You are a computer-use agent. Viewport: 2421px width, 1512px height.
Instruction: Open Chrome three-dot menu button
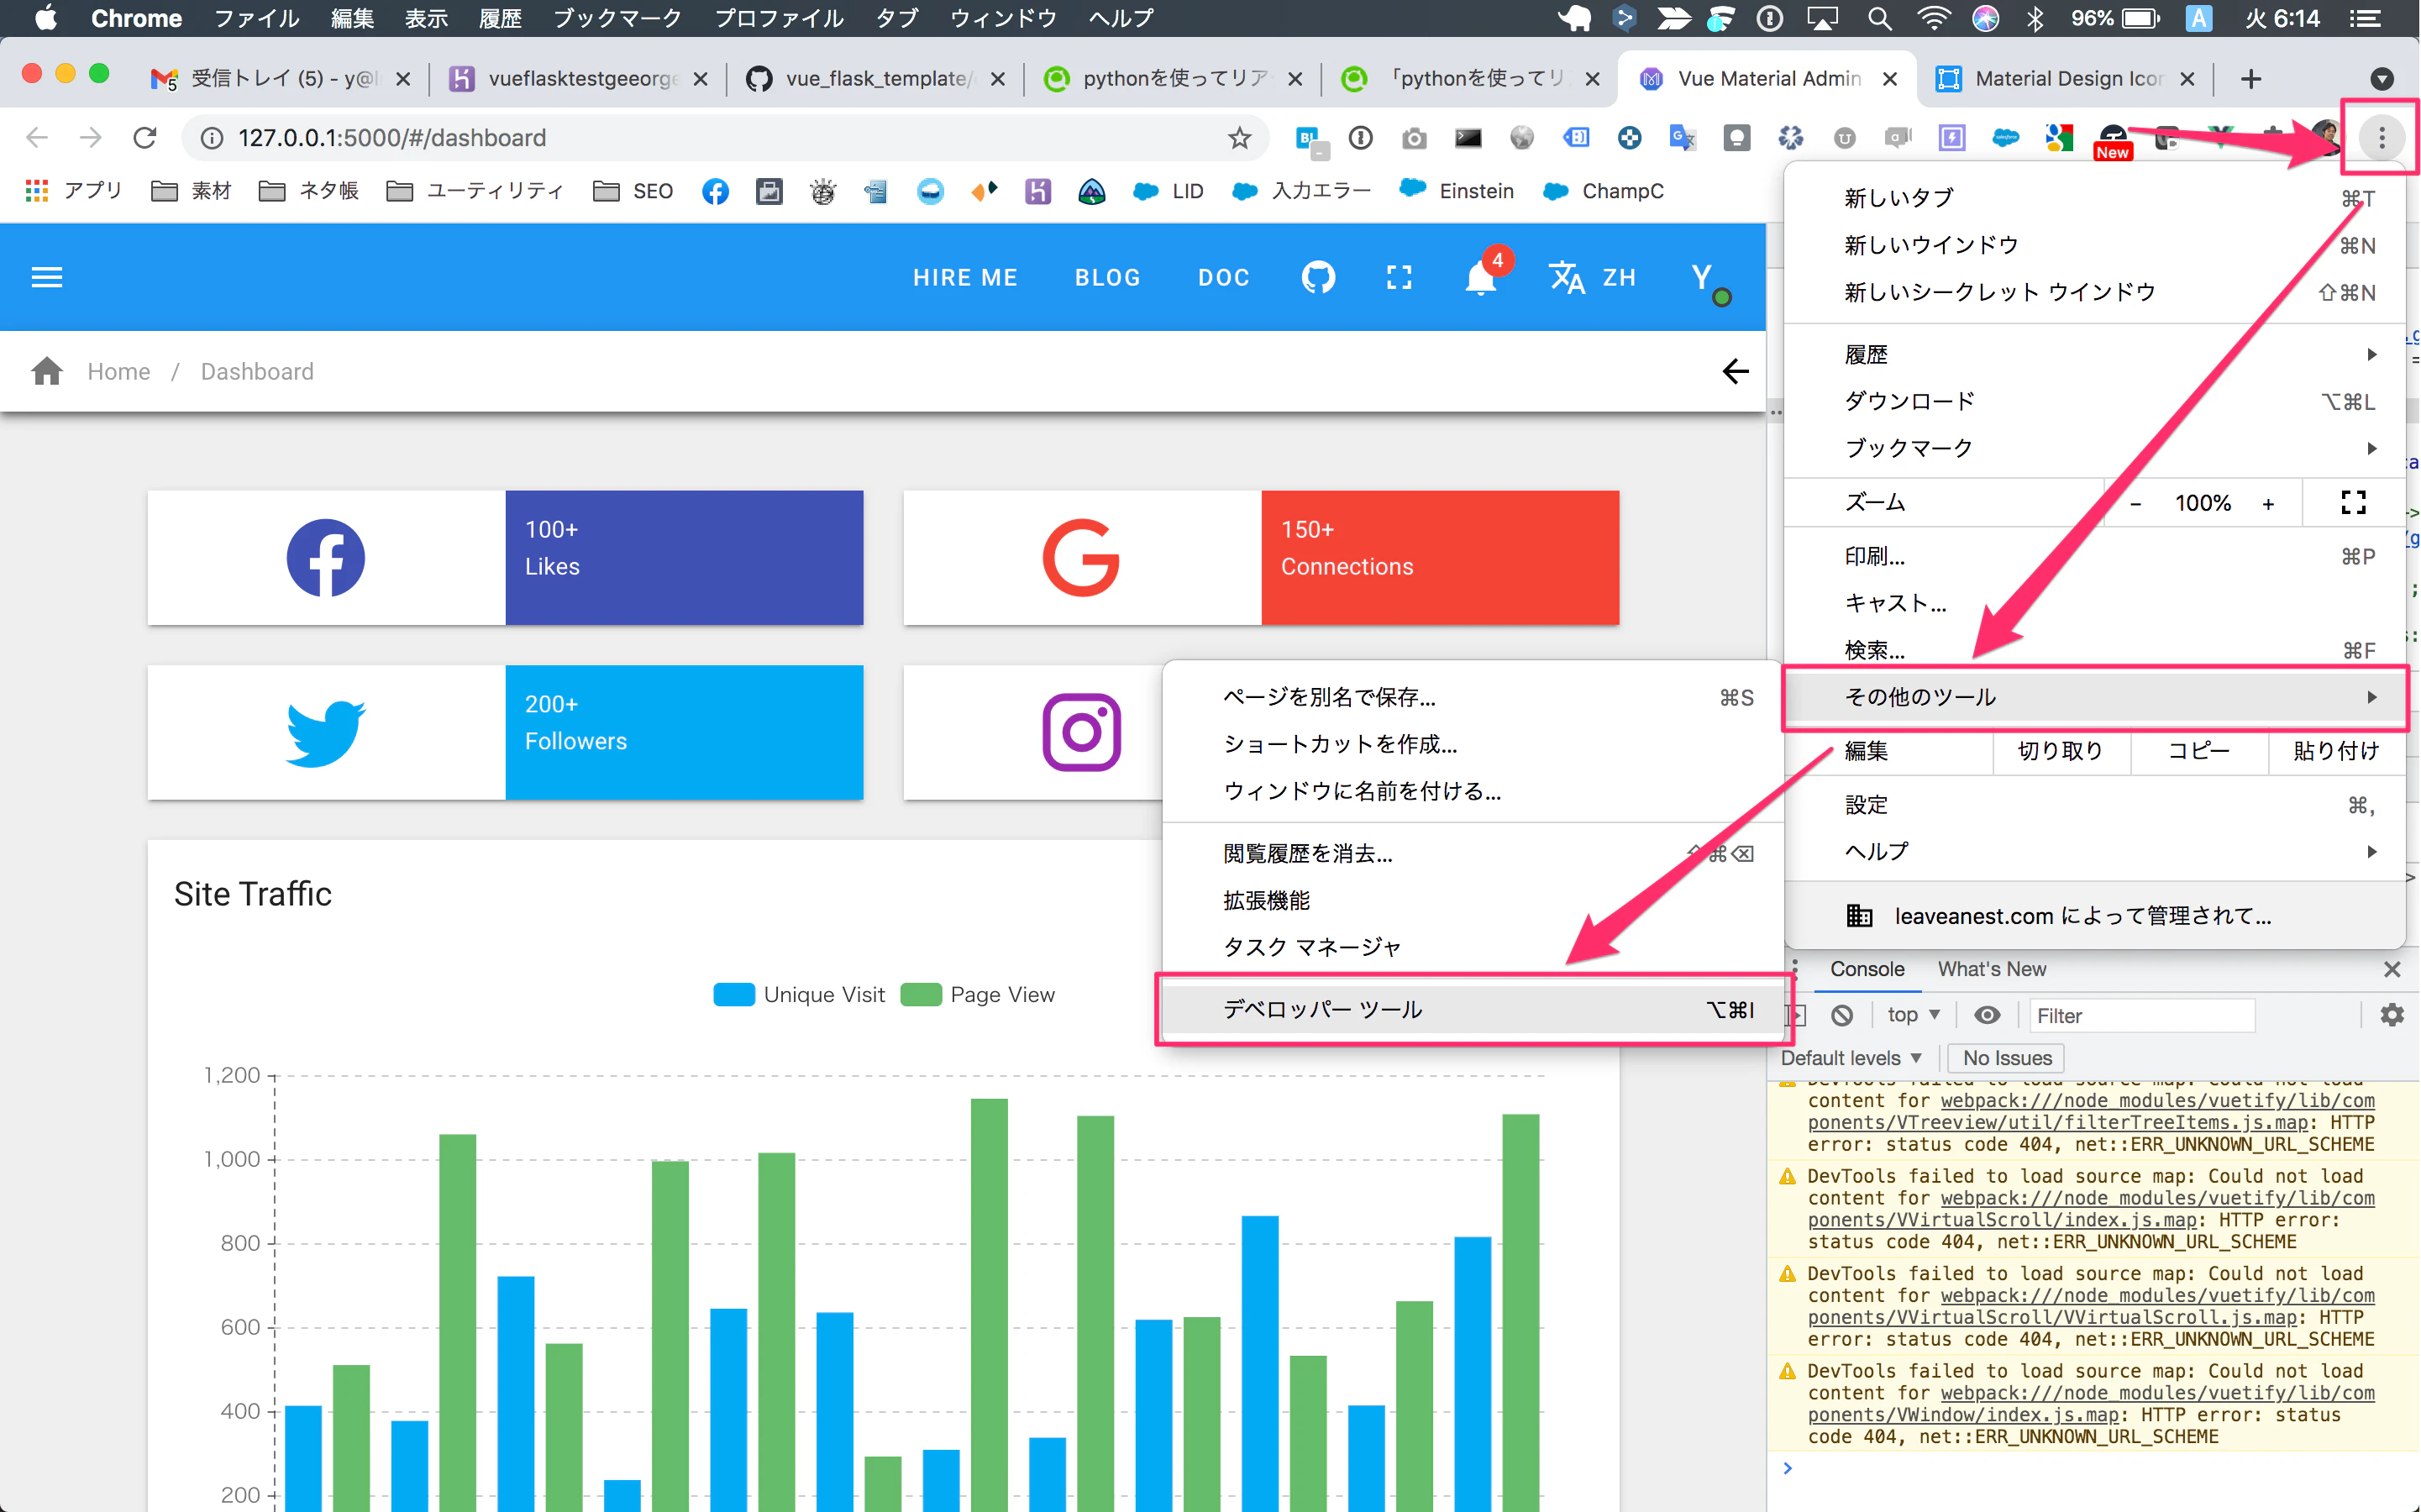(2381, 138)
